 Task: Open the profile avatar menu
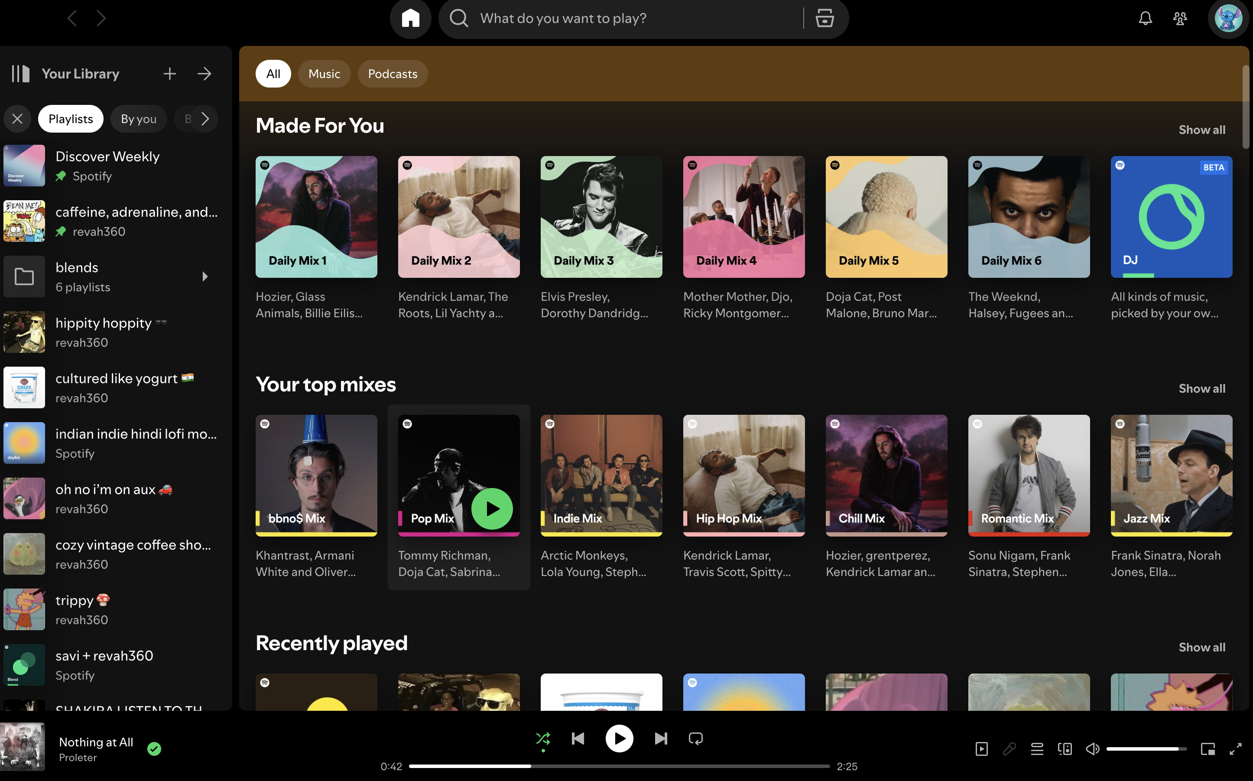(1228, 19)
